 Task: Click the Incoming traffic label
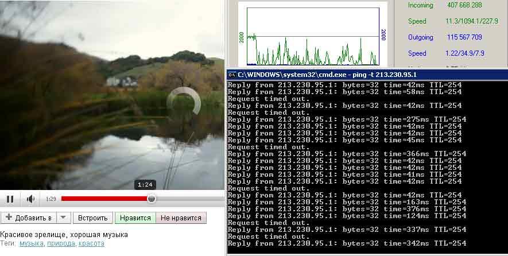coord(421,5)
